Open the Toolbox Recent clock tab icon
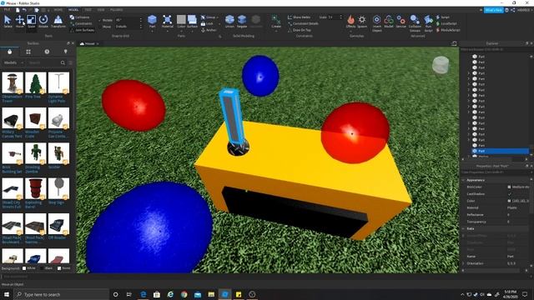 tap(47, 52)
